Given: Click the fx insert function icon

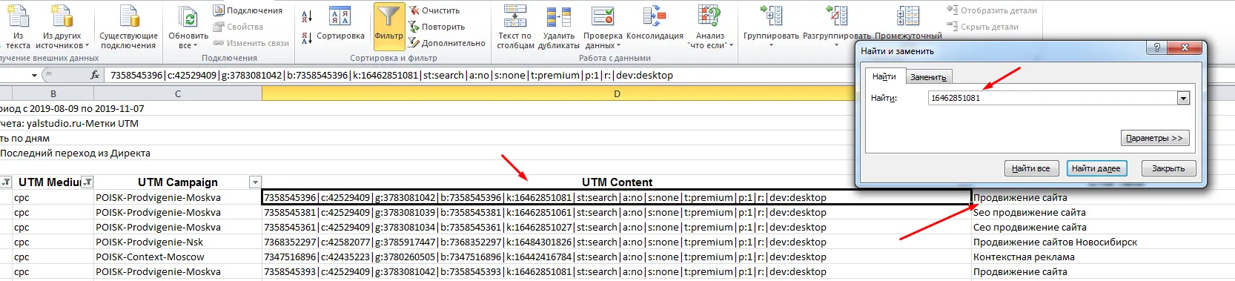Looking at the screenshot, I should tap(95, 75).
